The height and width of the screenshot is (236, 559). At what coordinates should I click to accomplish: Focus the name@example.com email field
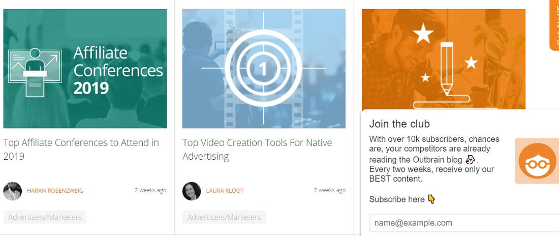[x=463, y=223]
